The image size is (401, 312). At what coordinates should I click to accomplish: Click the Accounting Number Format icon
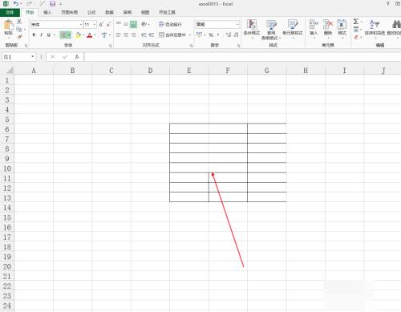199,34
